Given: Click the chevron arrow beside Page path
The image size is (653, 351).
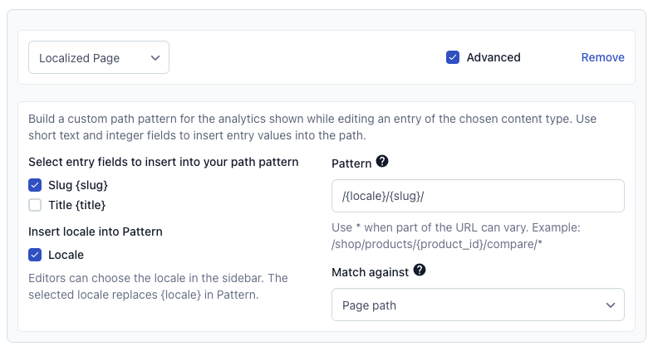Looking at the screenshot, I should tap(611, 305).
